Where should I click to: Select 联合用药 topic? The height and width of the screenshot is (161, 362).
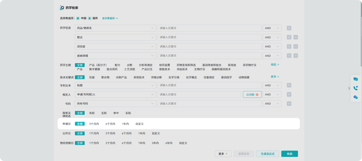(112, 69)
